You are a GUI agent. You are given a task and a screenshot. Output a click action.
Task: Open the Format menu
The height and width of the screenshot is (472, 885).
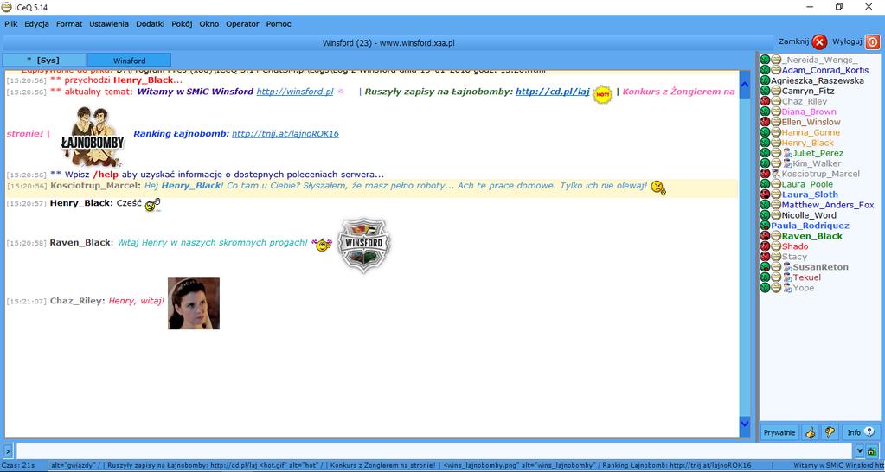tap(69, 23)
